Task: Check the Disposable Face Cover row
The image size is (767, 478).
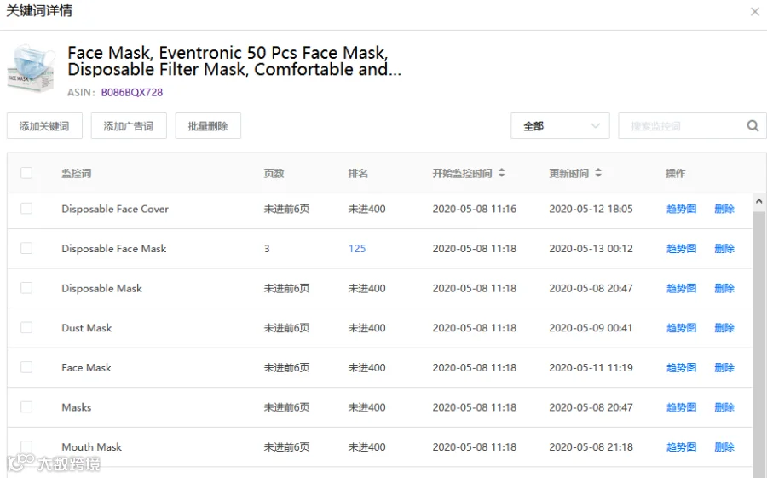Action: [26, 209]
